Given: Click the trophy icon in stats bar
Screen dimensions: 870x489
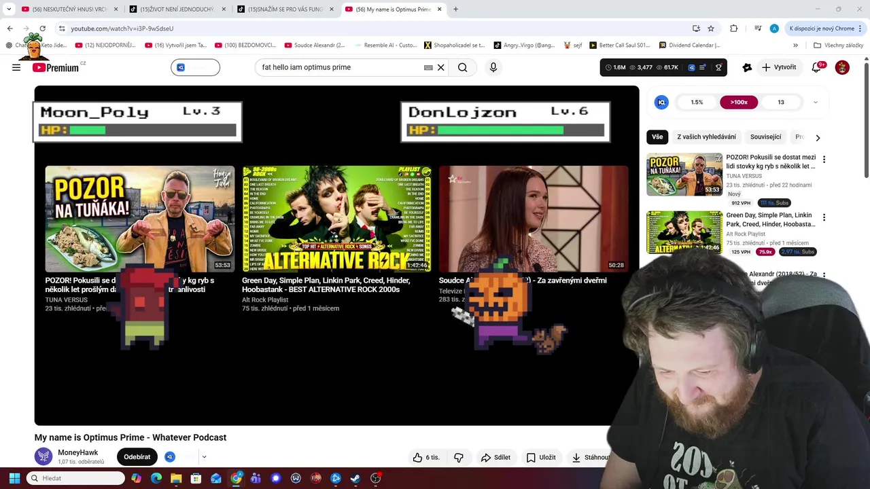Looking at the screenshot, I should point(718,67).
